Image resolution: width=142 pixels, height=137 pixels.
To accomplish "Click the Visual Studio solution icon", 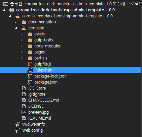I will [x=6, y=4].
